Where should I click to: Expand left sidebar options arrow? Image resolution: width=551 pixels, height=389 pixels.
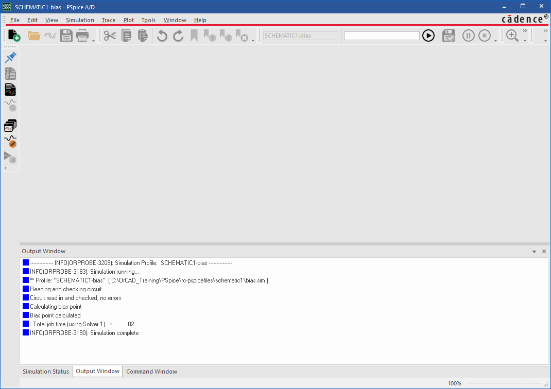(x=6, y=168)
